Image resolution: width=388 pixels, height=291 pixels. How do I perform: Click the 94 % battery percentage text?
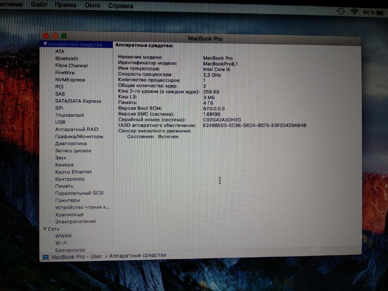coord(368,12)
